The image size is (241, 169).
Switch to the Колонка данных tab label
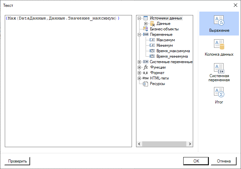pos(219,54)
